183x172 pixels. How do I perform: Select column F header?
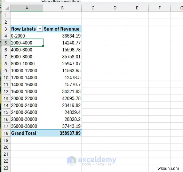point(160,8)
